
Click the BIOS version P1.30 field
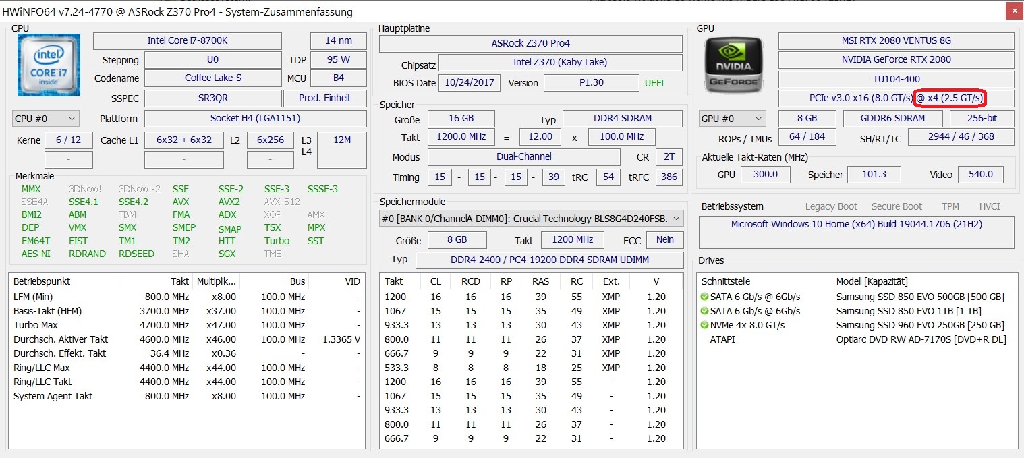592,83
